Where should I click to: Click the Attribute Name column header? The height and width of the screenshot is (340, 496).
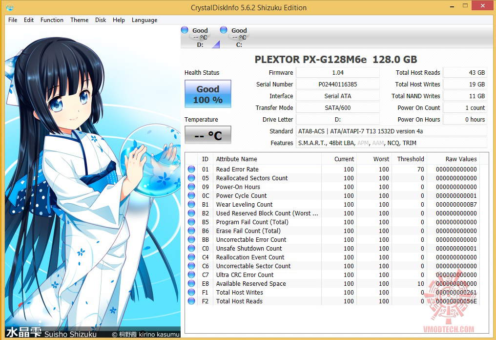click(x=267, y=159)
